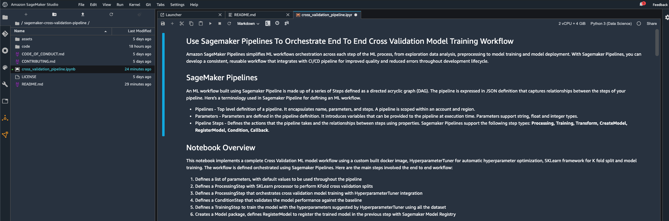Sort files by Name column
This screenshot has width=669, height=221.
[61, 31]
